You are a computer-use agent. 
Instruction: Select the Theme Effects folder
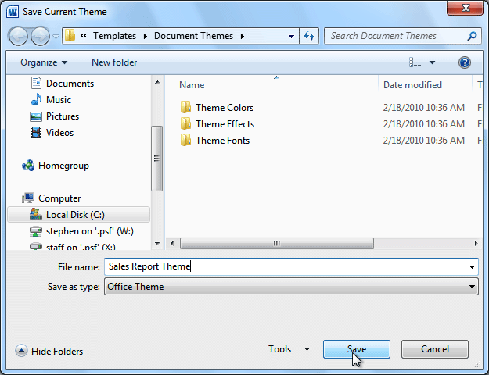click(x=225, y=124)
